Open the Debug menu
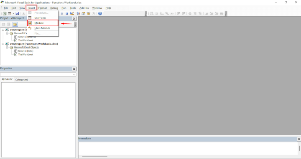The image size is (301, 159). coord(54,8)
